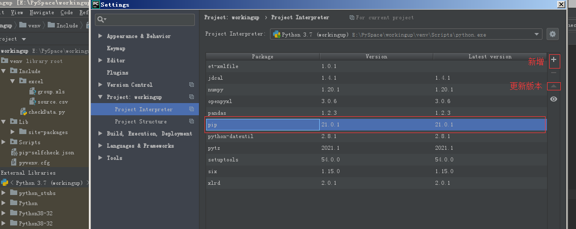Expand the Build, Execution, Deployment section
This screenshot has width=576, height=229.
100,134
